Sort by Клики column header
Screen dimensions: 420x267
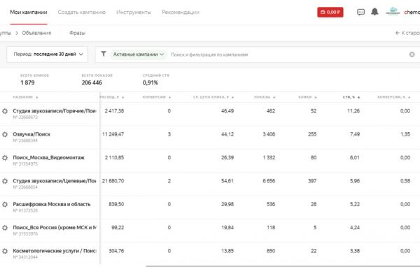[307, 97]
